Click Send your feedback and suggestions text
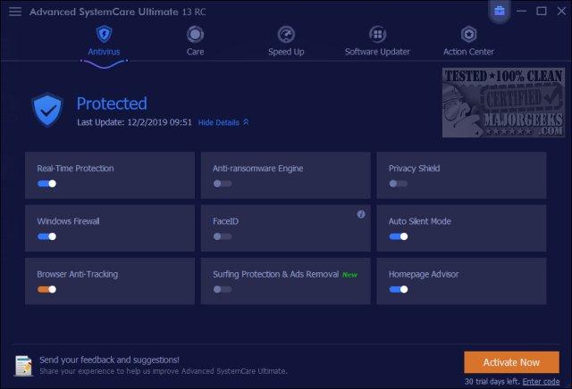The width and height of the screenshot is (572, 389). pyautogui.click(x=109, y=360)
